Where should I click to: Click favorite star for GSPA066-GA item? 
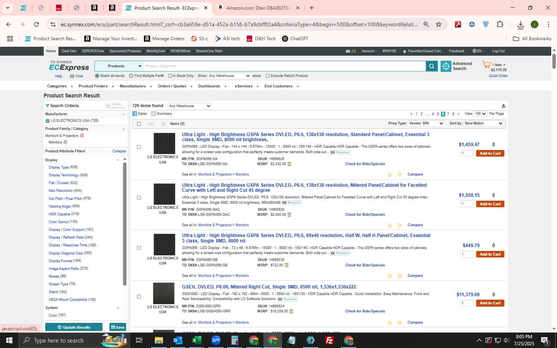click(390, 175)
